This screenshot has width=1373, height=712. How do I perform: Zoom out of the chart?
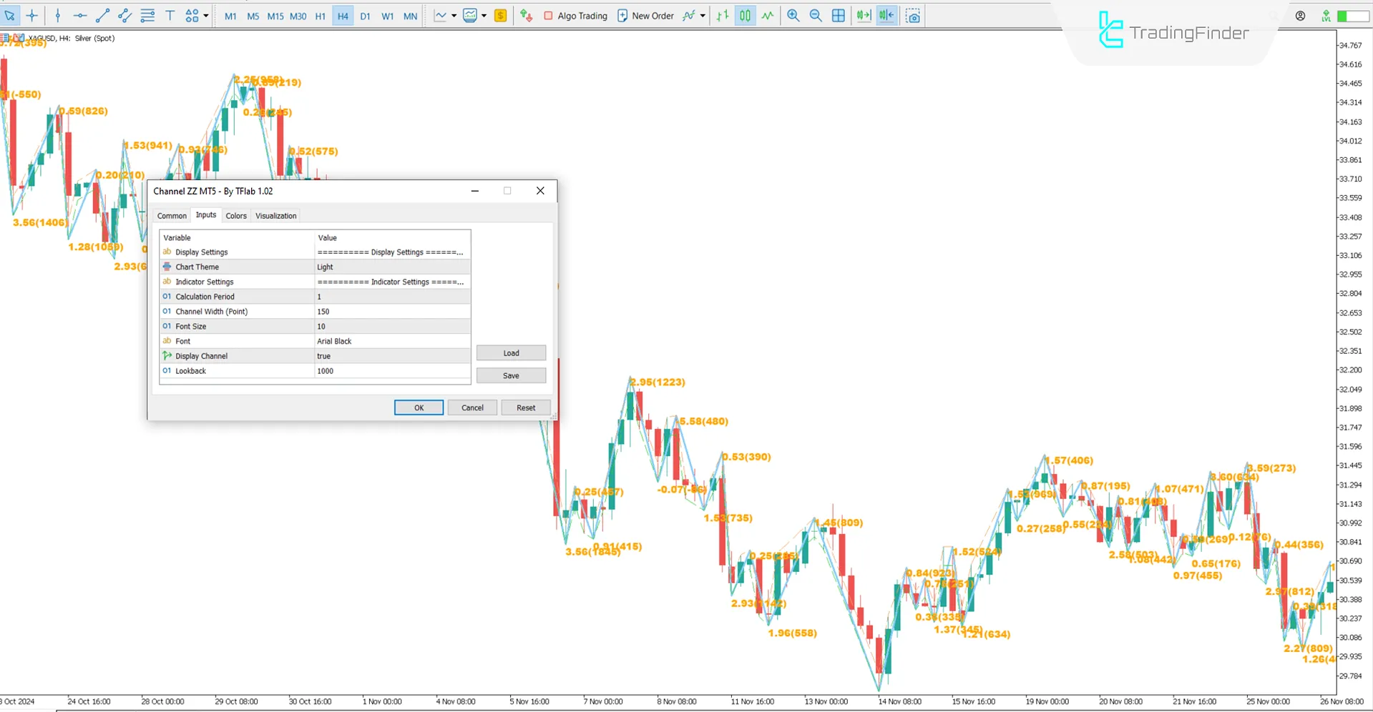[x=816, y=15]
